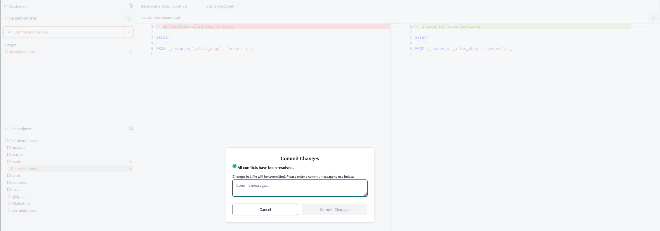Click the green check icon in dialog

(x=235, y=166)
